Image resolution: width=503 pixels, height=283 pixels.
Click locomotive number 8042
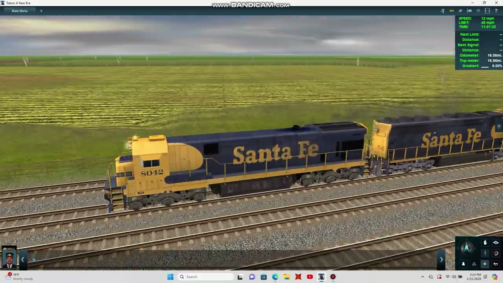click(152, 173)
